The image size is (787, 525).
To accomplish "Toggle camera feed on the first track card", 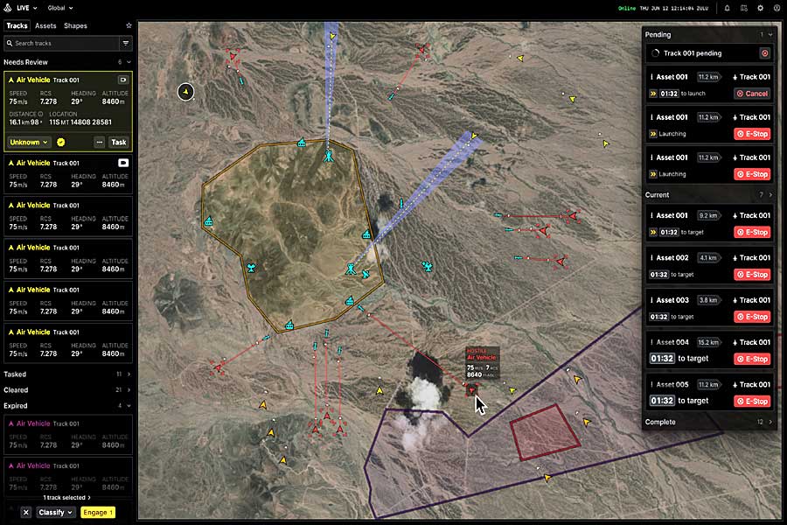I will 123,80.
